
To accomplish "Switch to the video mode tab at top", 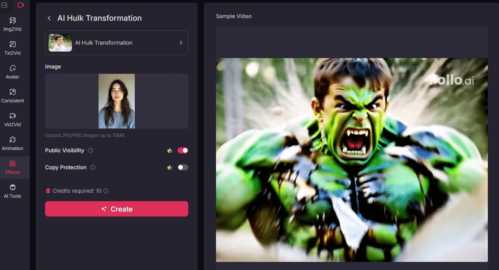I will [x=21, y=5].
